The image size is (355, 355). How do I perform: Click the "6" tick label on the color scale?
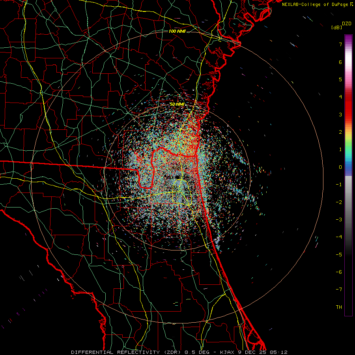[x=340, y=62]
